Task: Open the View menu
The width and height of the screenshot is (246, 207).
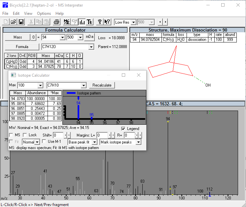Action: point(28,13)
